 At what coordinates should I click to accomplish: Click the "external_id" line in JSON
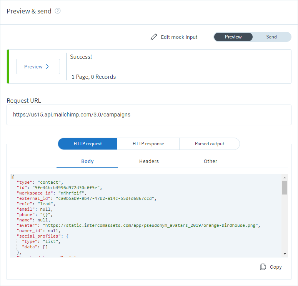87,198
